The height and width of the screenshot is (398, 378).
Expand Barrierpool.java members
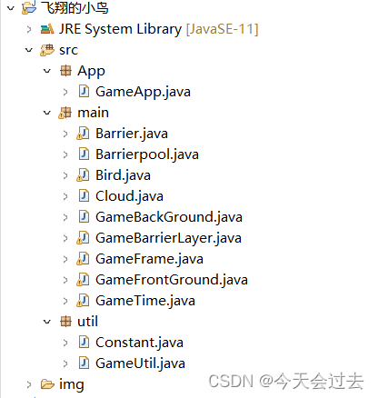pos(65,154)
